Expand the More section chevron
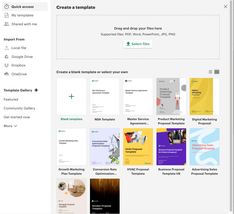The image size is (234, 214). (15, 126)
